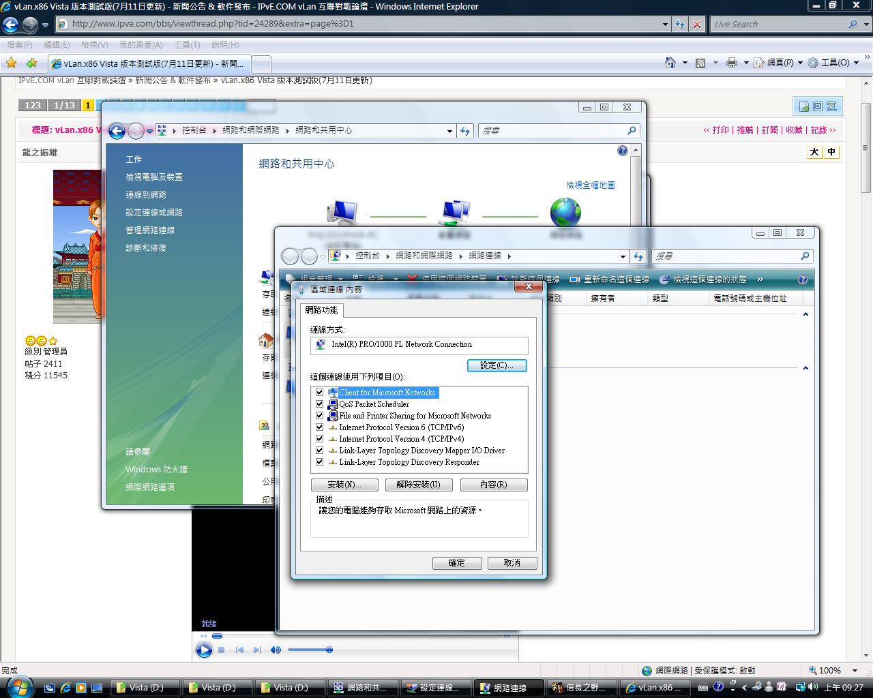Open the Windows Start orb
The height and width of the screenshot is (698, 873).
pyautogui.click(x=18, y=685)
